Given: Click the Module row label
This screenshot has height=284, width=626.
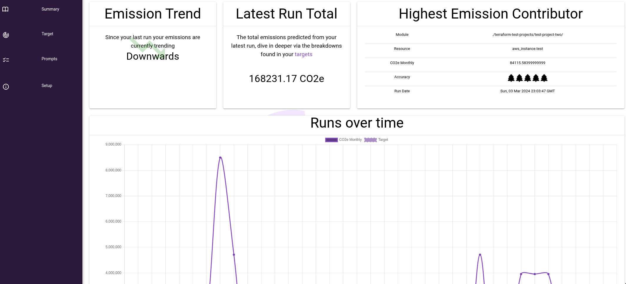Looking at the screenshot, I should (x=402, y=35).
